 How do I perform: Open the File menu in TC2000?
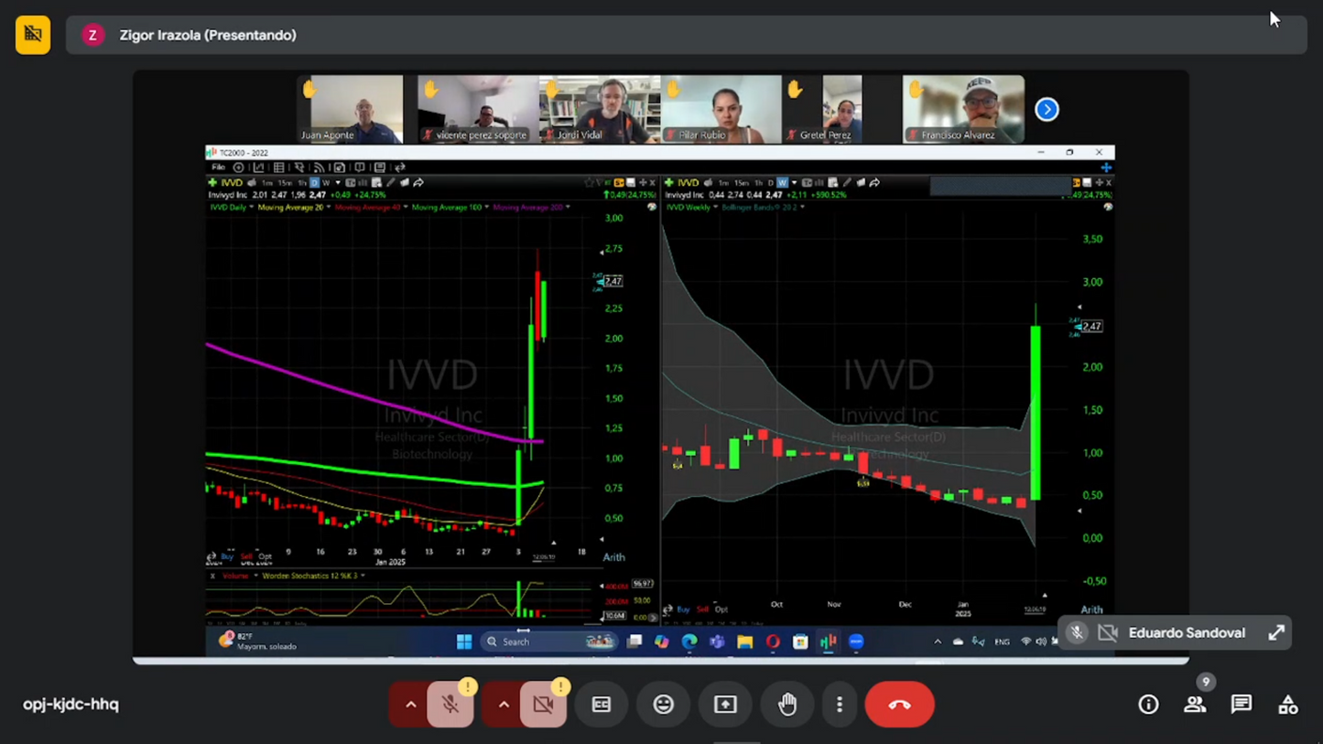219,167
